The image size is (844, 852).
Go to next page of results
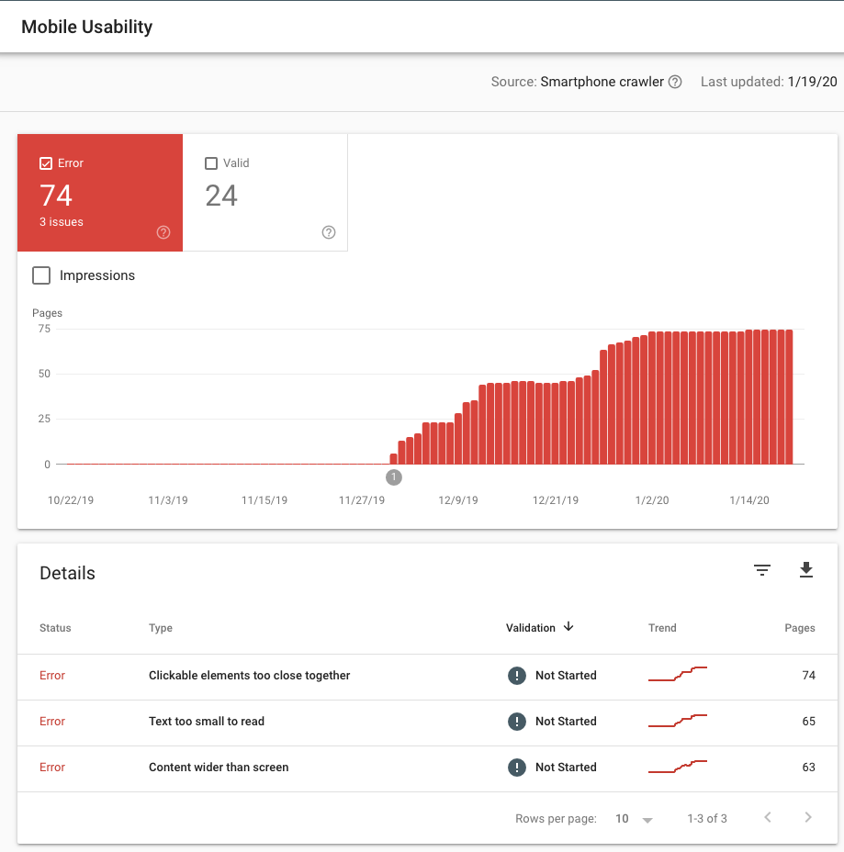[808, 817]
